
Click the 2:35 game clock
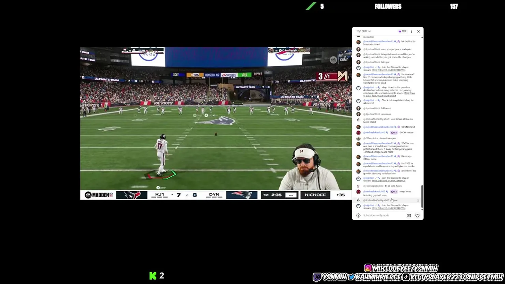[x=277, y=195]
